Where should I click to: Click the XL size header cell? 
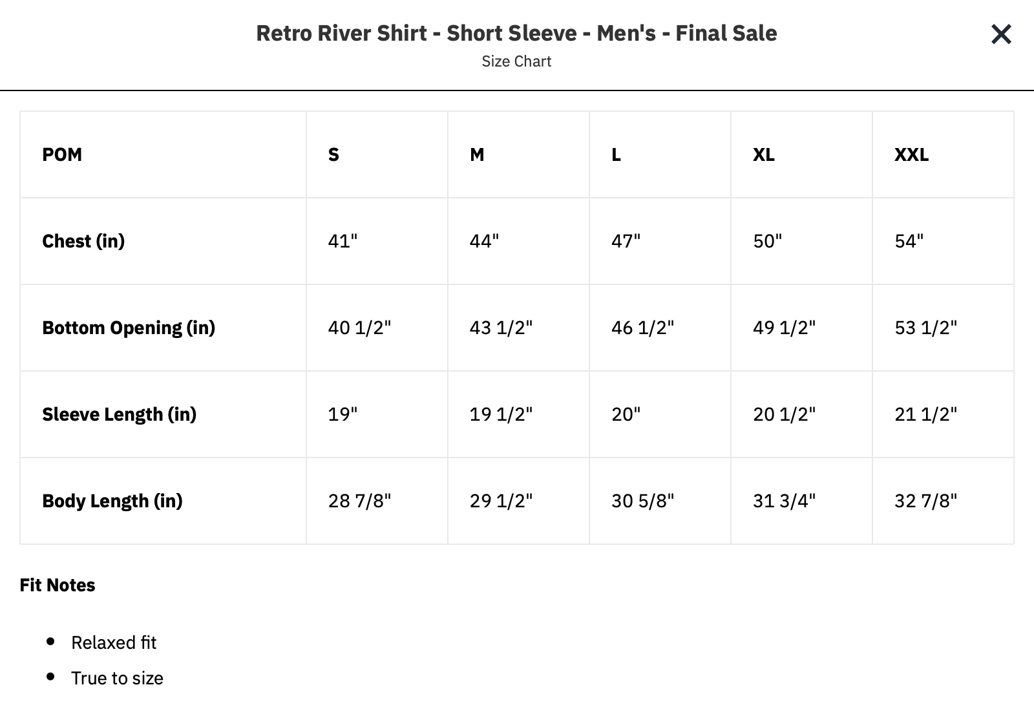[x=763, y=154]
